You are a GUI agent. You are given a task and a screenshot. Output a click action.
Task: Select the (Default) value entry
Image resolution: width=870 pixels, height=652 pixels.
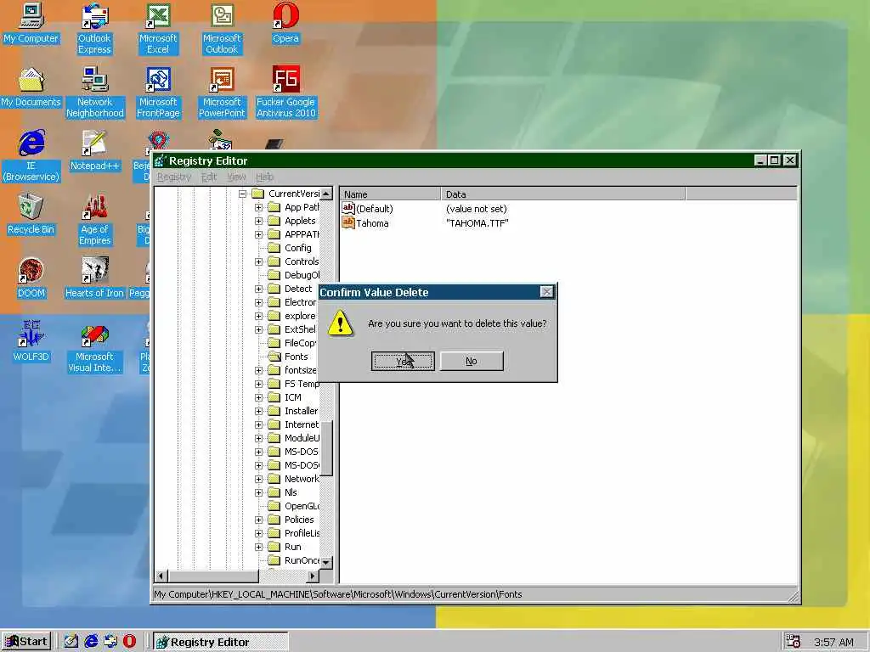click(x=375, y=209)
